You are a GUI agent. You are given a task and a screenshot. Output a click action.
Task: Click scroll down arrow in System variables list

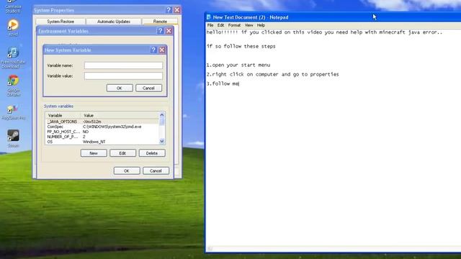[161, 141]
